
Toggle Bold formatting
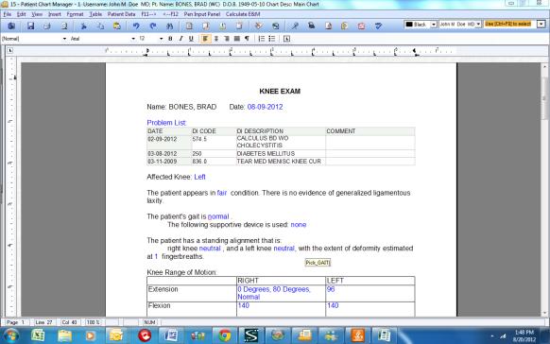pos(170,39)
